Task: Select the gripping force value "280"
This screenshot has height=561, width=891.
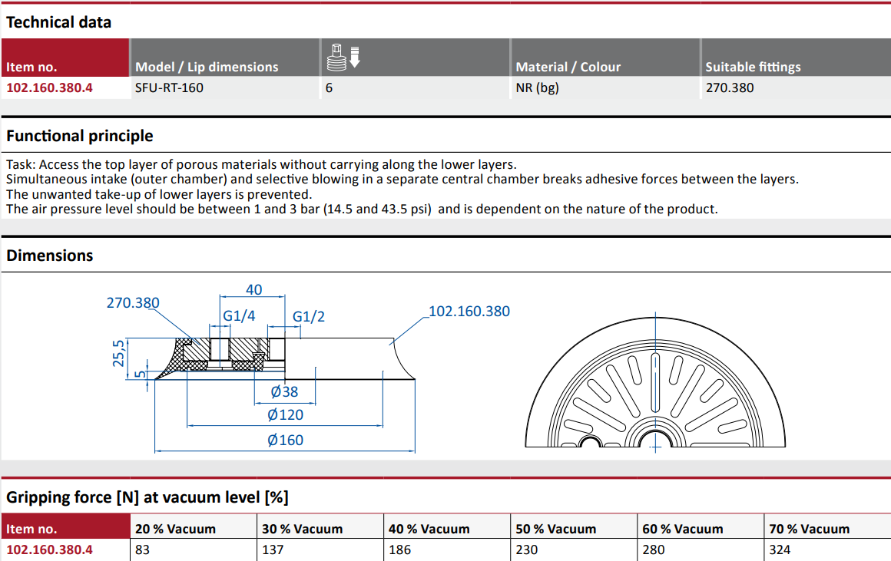Action: [654, 549]
